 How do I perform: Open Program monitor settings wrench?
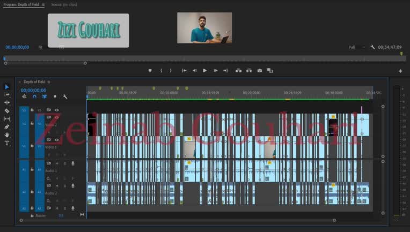pyautogui.click(x=372, y=47)
